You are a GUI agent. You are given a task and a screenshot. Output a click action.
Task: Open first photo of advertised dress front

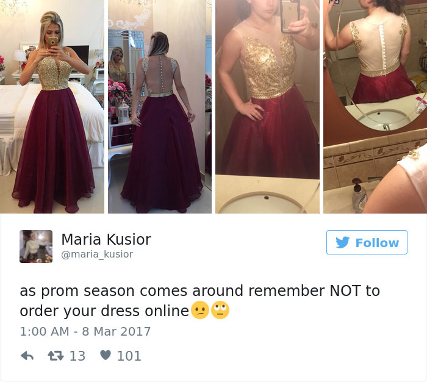pyautogui.click(x=52, y=107)
